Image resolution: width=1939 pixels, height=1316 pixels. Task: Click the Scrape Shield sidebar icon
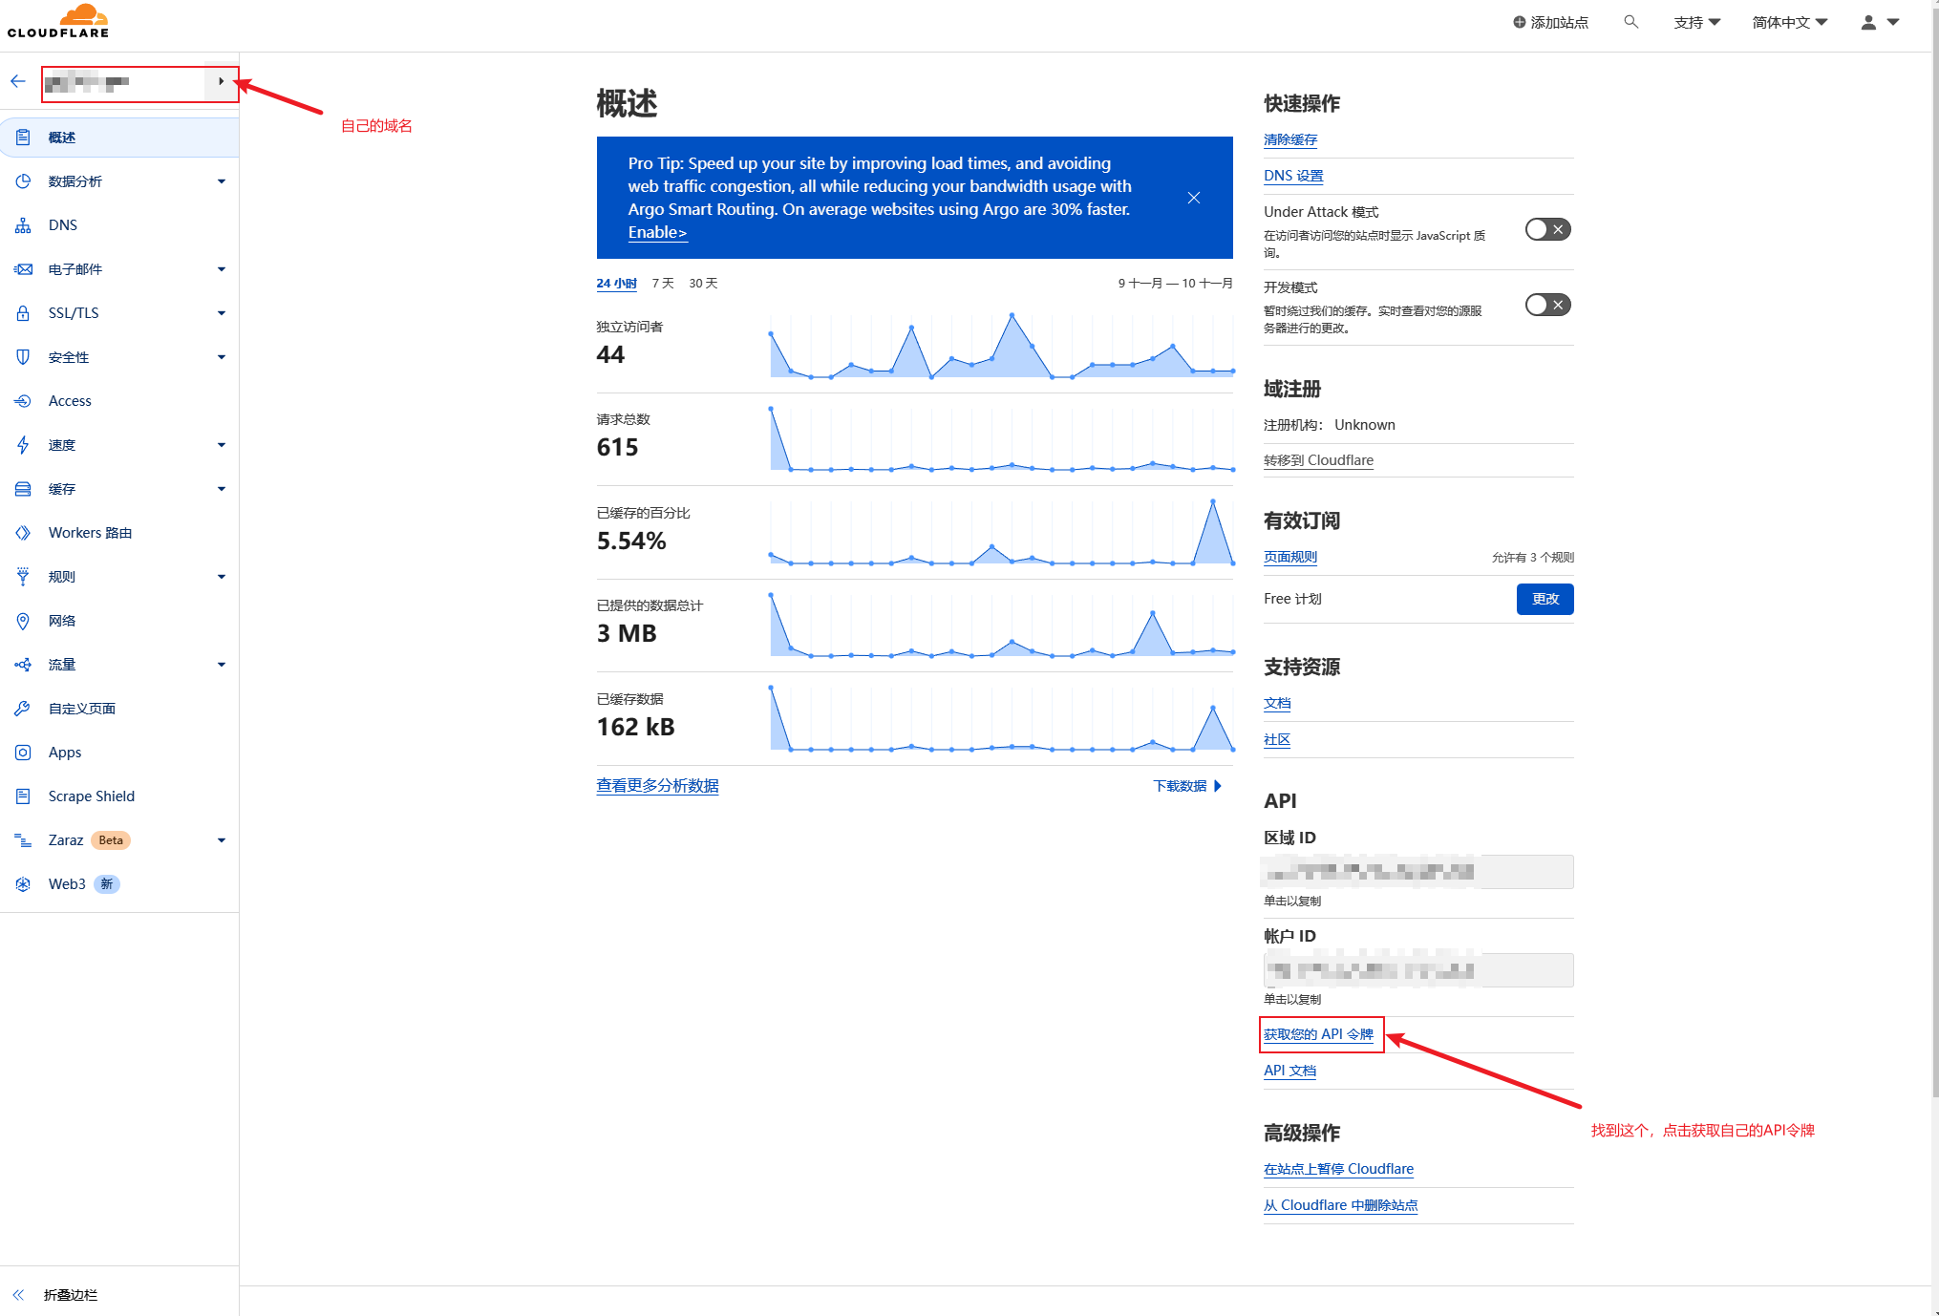[23, 796]
